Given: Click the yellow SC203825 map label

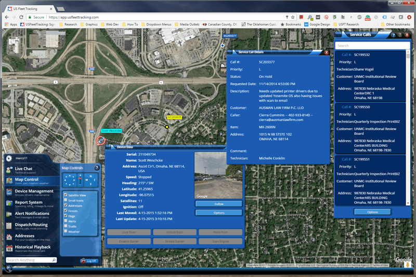Looking at the screenshot, I should click(x=174, y=117).
